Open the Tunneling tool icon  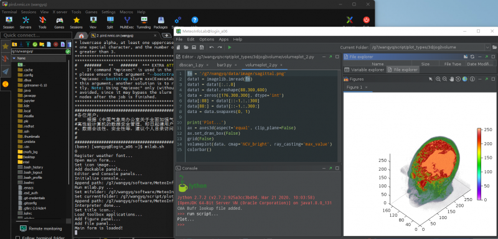pyautogui.click(x=144, y=23)
